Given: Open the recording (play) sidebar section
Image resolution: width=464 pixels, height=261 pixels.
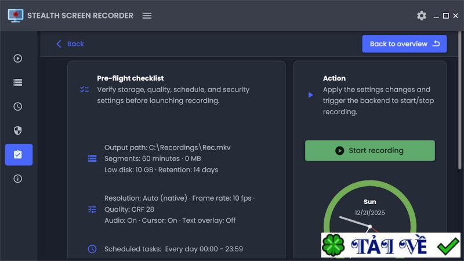Looking at the screenshot, I should (18, 58).
